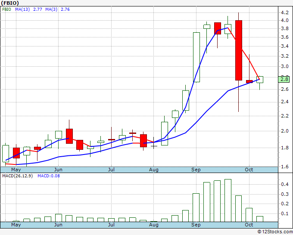
Task: Click the Oct label below the MACD panel
Action: coord(249,225)
